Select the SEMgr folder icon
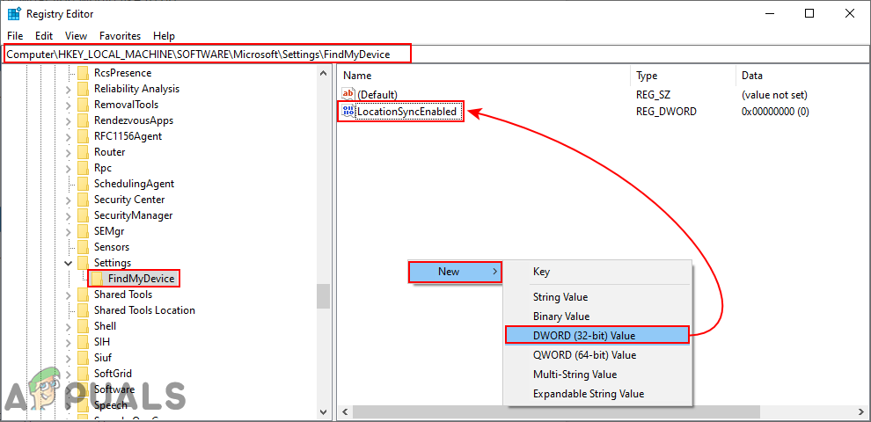The image size is (871, 422). pos(84,231)
